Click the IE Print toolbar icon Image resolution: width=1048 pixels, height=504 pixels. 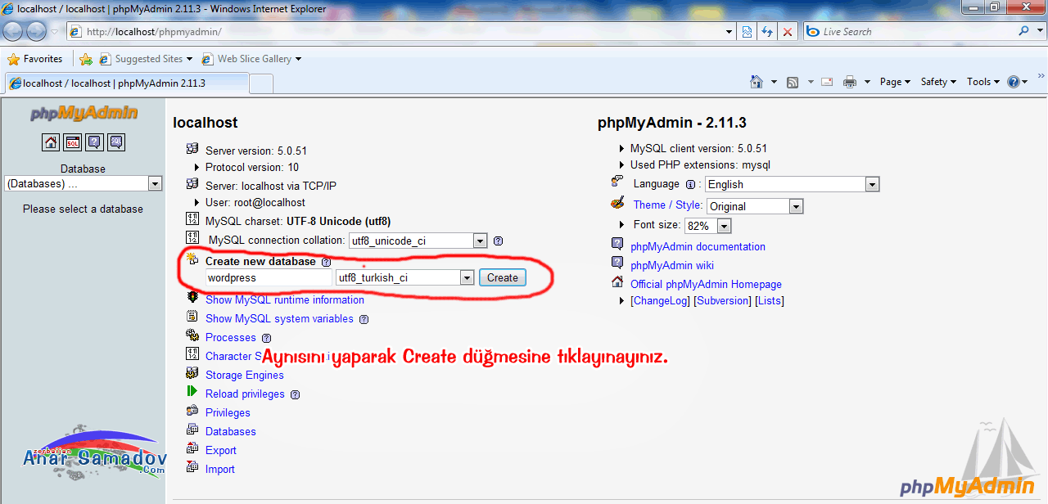point(850,82)
